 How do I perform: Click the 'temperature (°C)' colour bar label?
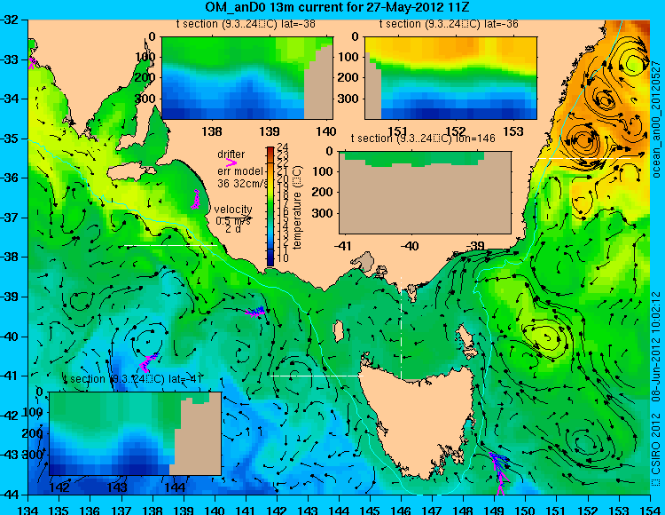[x=297, y=207]
